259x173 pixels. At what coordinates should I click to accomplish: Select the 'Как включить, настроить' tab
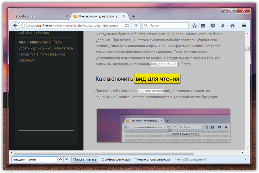[100, 16]
